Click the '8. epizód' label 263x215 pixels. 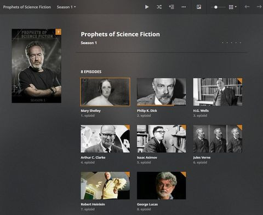[144, 209]
